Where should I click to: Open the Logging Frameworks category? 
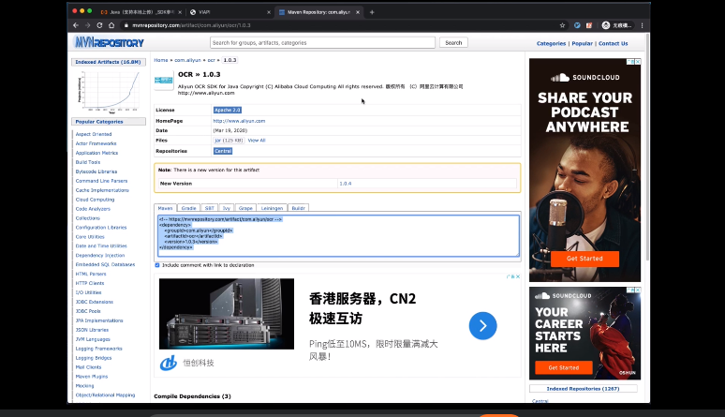99,349
